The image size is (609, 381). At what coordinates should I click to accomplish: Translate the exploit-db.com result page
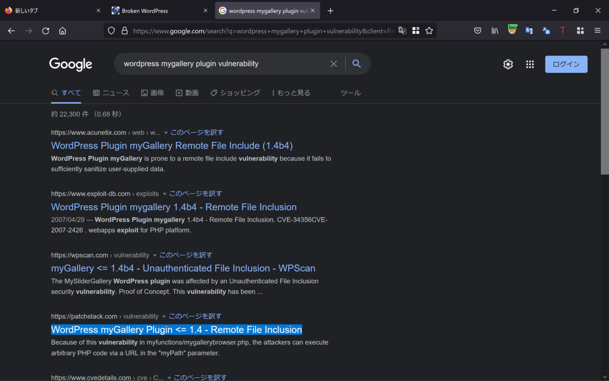[x=195, y=194]
